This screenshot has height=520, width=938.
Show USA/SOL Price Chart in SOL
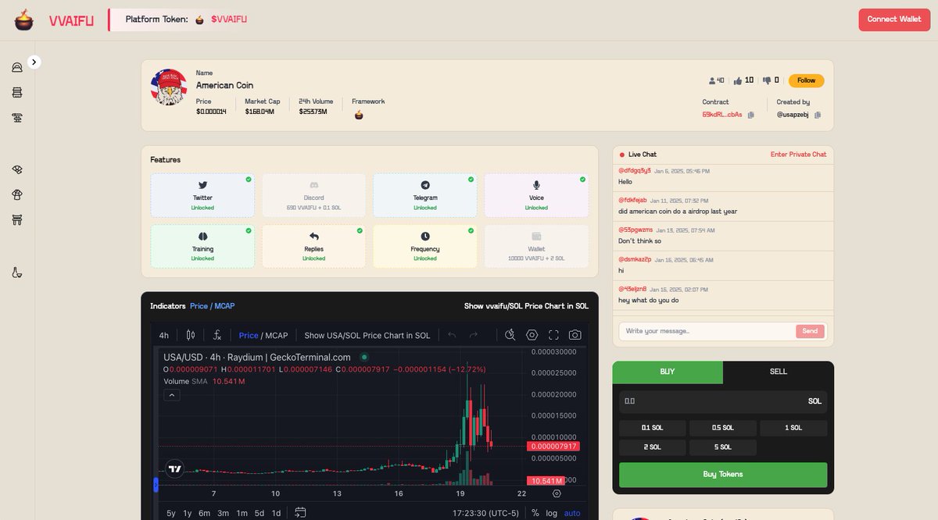coord(367,335)
